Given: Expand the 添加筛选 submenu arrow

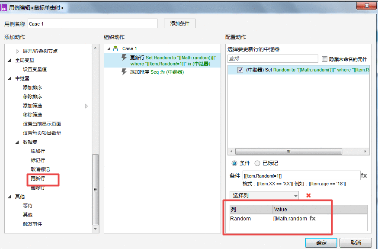Looking at the screenshot, I should click(x=86, y=106).
